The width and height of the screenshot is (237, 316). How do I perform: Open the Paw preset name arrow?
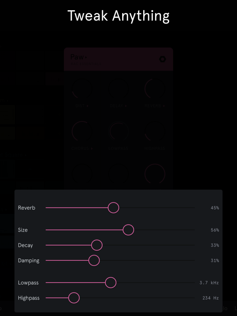coord(86,58)
